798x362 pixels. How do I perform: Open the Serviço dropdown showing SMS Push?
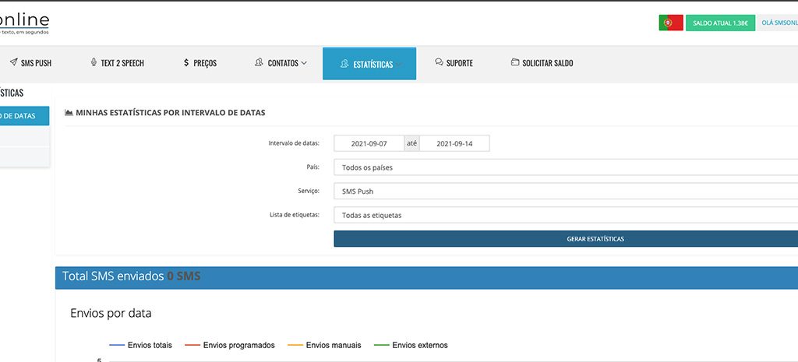tap(565, 191)
